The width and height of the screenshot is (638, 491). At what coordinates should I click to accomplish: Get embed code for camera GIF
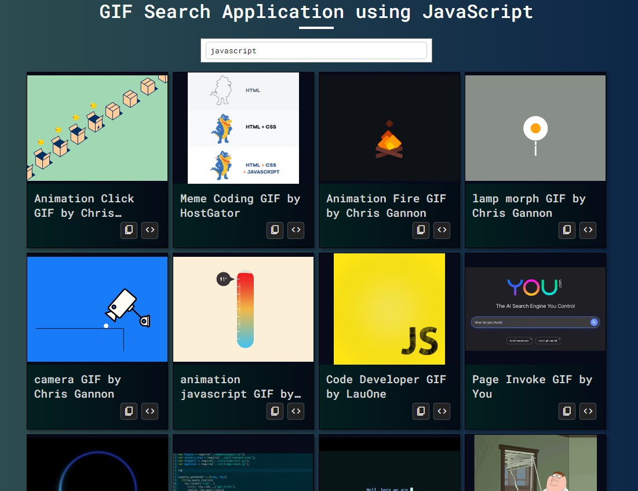pos(150,411)
